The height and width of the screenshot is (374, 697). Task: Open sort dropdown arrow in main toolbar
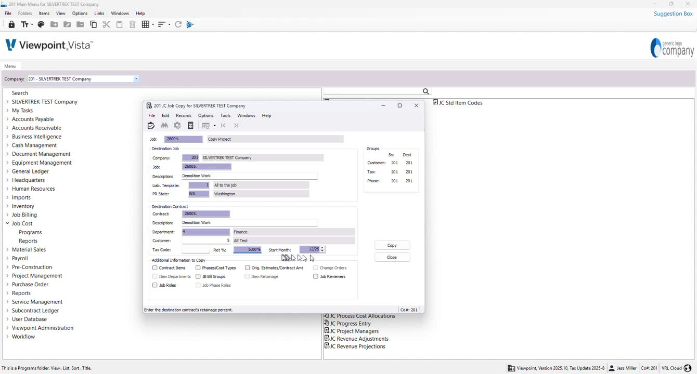[x=169, y=24]
